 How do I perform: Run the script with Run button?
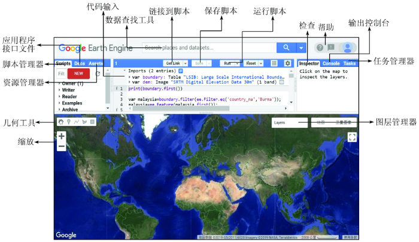coord(227,63)
